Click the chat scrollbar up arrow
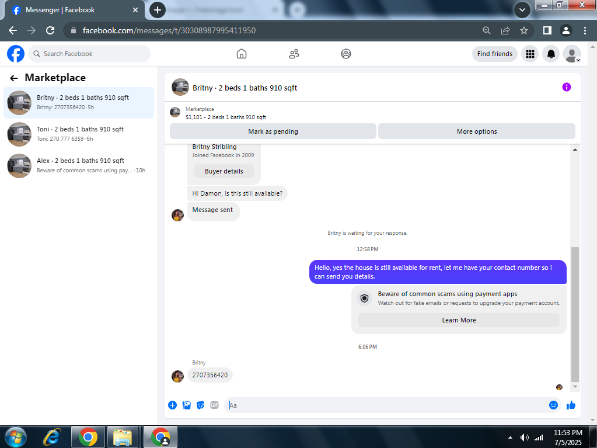The image size is (597, 448). 575,150
